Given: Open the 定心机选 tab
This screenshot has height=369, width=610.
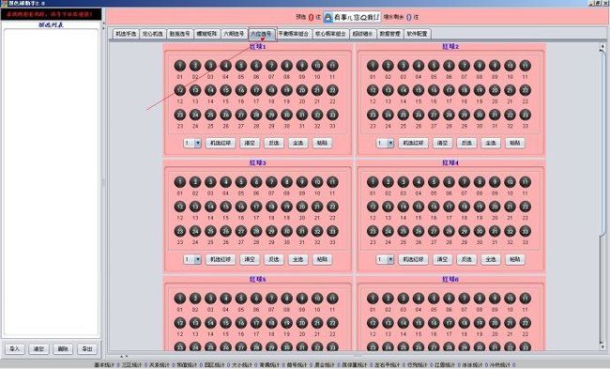Looking at the screenshot, I should click(153, 34).
